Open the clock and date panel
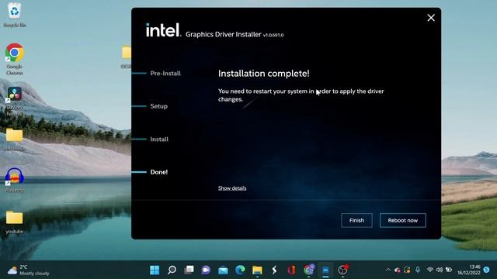Image resolution: width=497 pixels, height=279 pixels. 468,270
